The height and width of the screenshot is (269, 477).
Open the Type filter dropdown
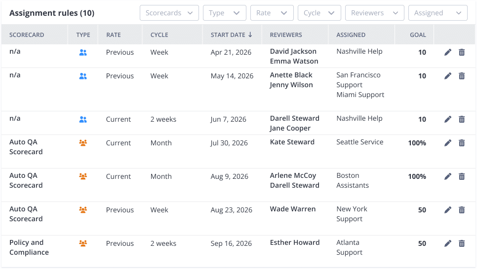click(x=224, y=13)
